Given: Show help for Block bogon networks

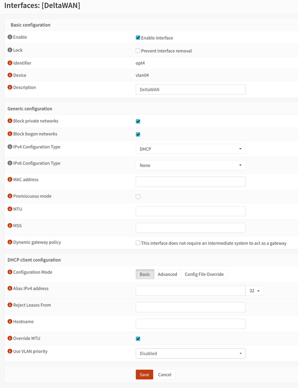Looking at the screenshot, I should tap(10, 134).
